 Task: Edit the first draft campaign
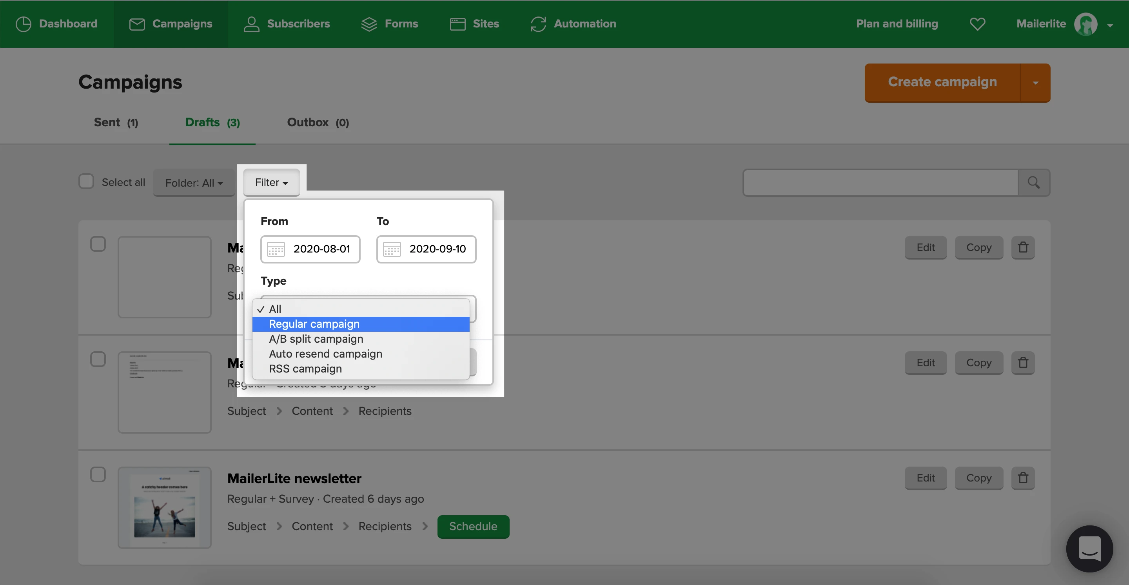[x=926, y=247]
